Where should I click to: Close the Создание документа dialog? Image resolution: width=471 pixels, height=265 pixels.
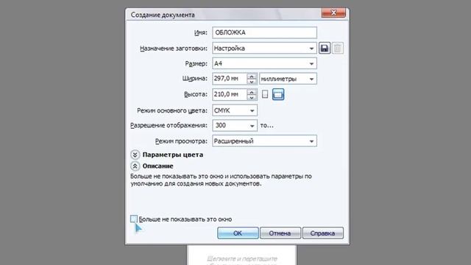coord(333,13)
